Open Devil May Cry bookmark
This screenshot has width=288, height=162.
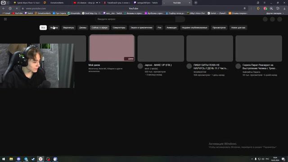[91, 13]
